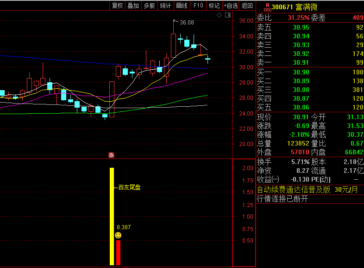Click the 内盘 value 66842
364x268 pixels.
pos(354,152)
